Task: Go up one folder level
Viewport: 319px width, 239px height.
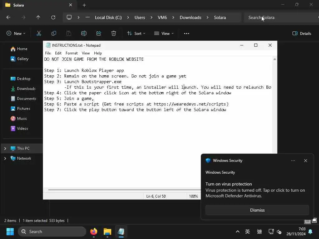Action: tap(38, 17)
